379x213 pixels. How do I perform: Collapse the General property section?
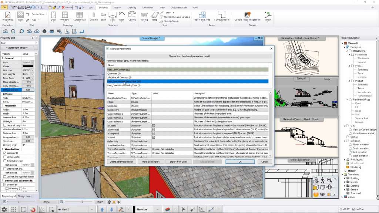(x=3, y=58)
